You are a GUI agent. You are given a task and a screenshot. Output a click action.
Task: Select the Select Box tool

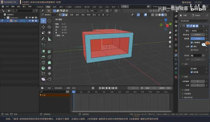click(x=43, y=21)
